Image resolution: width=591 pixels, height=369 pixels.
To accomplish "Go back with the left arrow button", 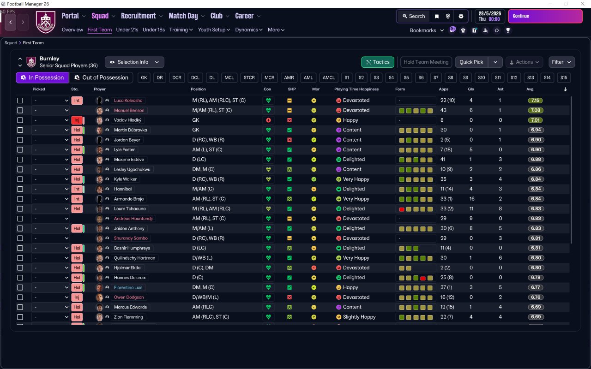I will (10, 22).
